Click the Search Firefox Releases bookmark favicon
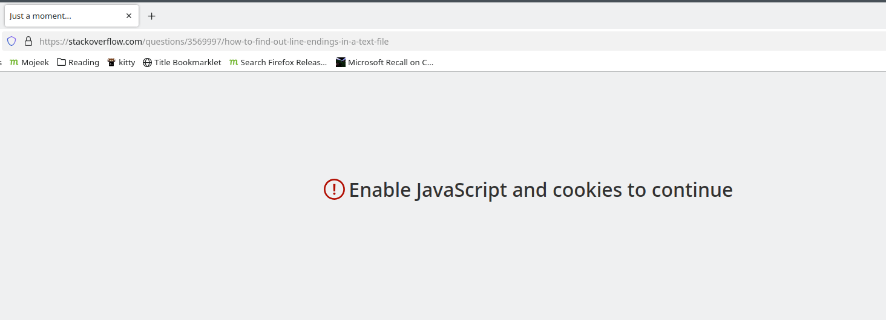 pyautogui.click(x=234, y=62)
